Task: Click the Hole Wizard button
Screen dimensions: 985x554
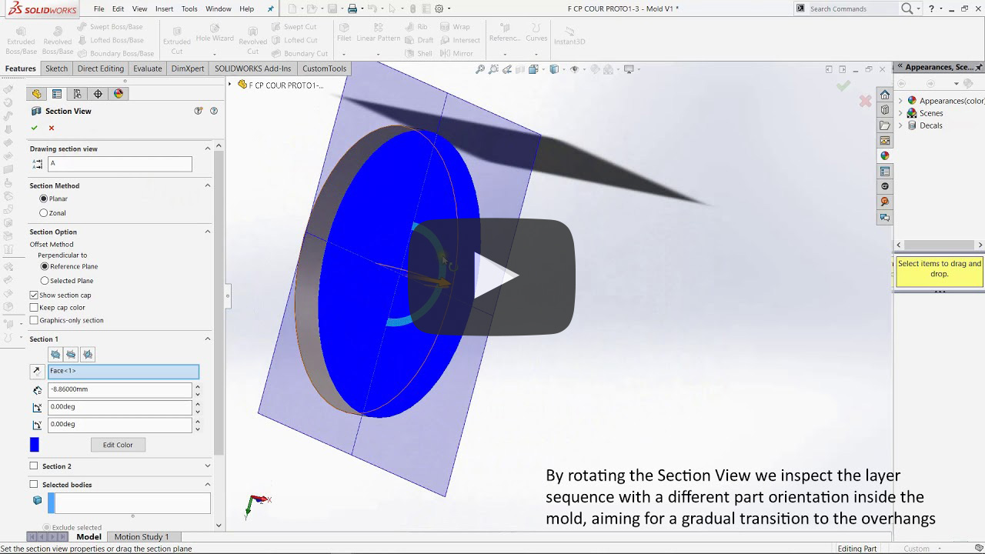Action: point(215,32)
